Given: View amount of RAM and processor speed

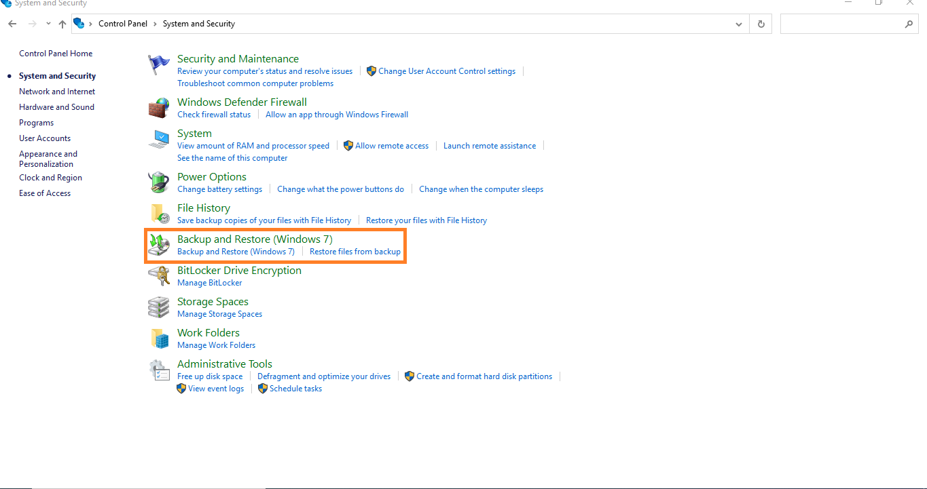Looking at the screenshot, I should 253,146.
